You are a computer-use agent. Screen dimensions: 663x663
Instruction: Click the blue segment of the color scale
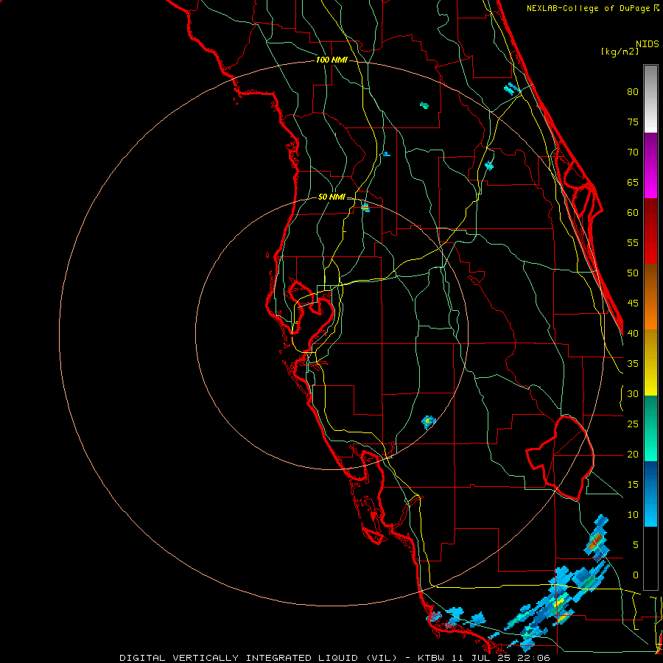650,494
